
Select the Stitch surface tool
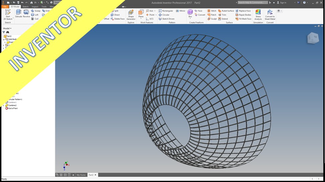coord(212,11)
